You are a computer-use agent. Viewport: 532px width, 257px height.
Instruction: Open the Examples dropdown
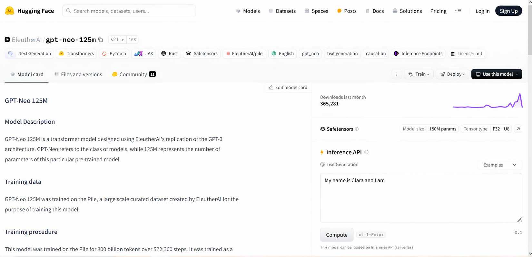point(500,165)
